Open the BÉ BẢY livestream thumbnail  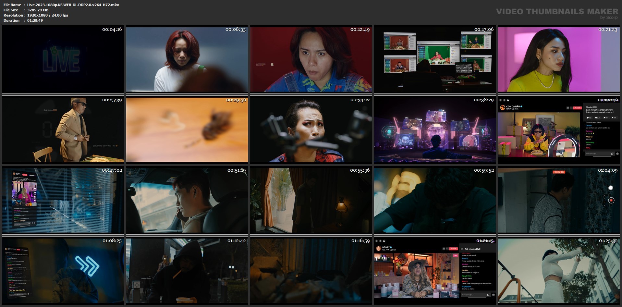point(435,271)
